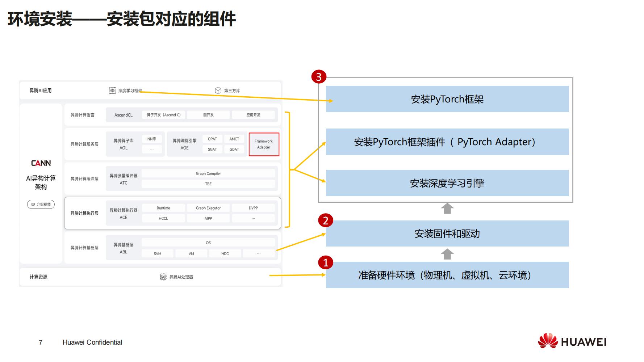The width and height of the screenshot is (644, 362).
Task: Click the Graph Executor cell
Action: pos(208,208)
